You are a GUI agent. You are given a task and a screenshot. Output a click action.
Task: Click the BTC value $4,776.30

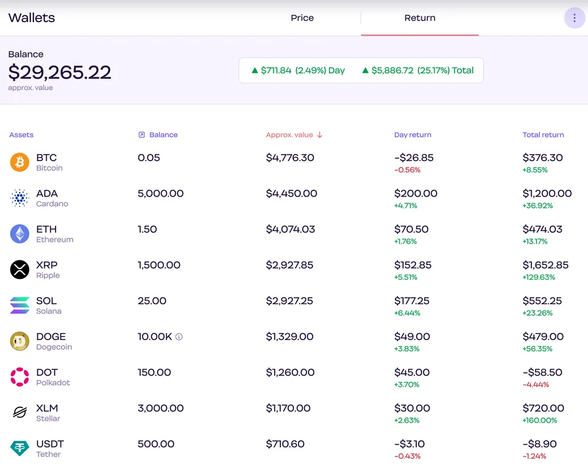click(x=290, y=158)
